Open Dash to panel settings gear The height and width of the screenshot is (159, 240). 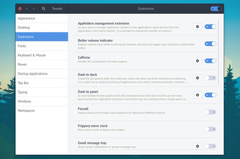point(197,95)
